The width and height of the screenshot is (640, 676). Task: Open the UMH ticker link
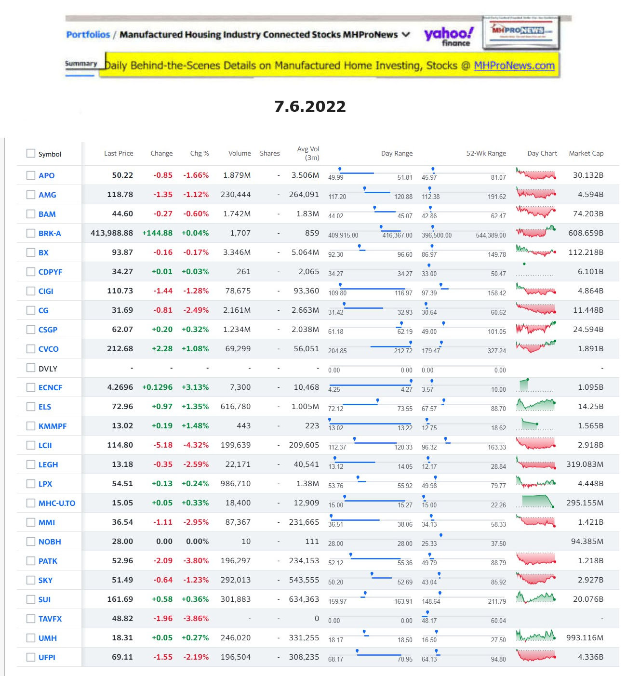coord(47,638)
